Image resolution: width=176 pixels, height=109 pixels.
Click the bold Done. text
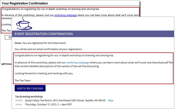pyautogui.click(x=18, y=43)
